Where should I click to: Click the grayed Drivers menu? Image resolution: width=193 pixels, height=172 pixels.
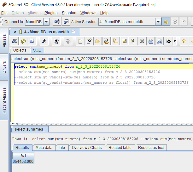(x=18, y=13)
